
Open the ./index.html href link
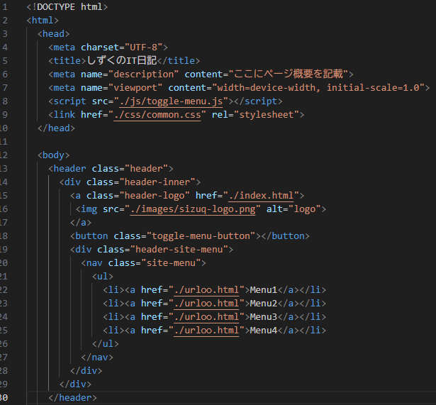(261, 196)
